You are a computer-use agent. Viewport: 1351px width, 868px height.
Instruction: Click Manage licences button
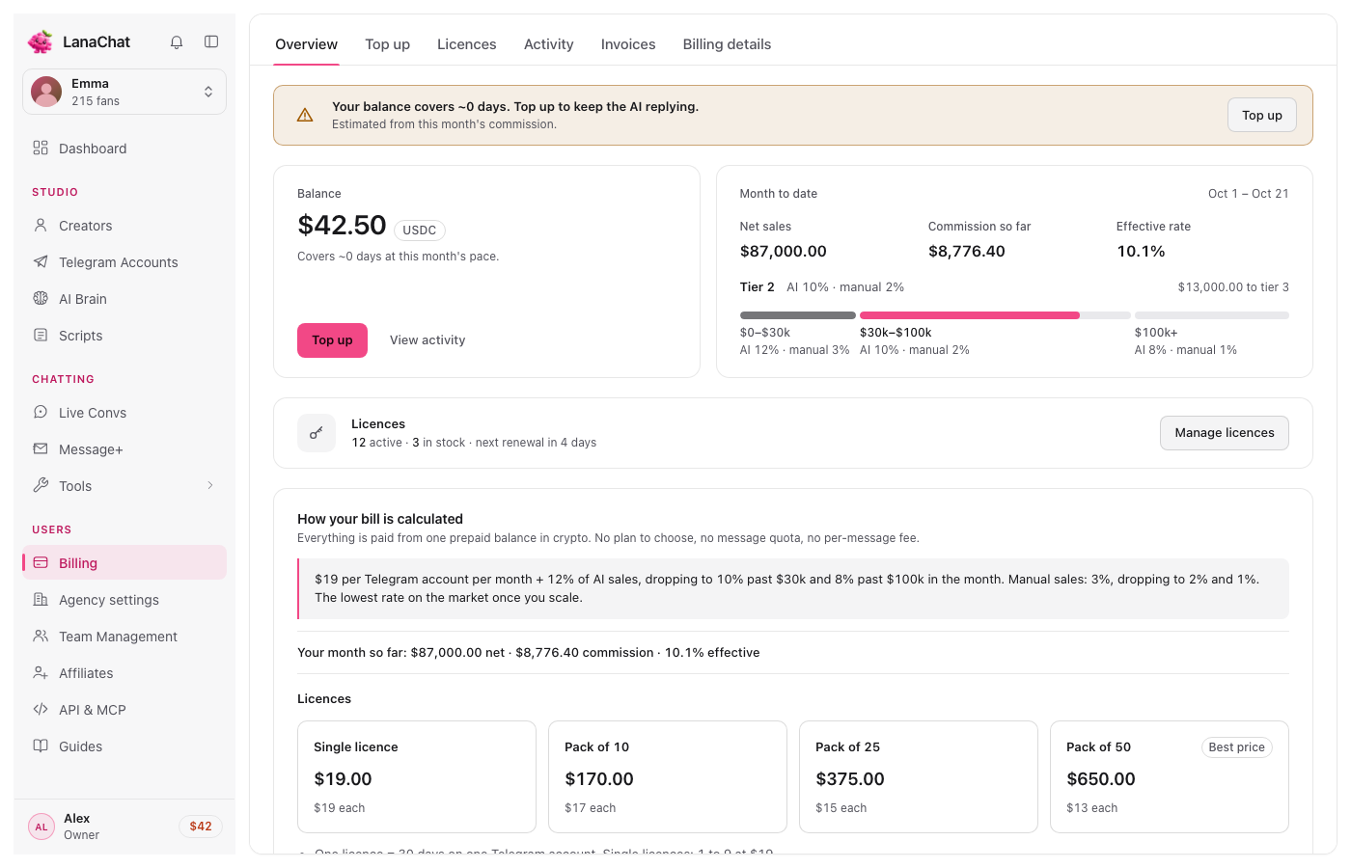coord(1225,433)
